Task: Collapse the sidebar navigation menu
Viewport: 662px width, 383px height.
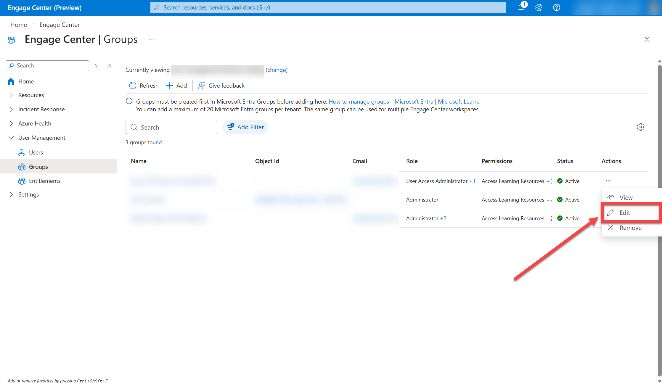Action: tap(110, 66)
